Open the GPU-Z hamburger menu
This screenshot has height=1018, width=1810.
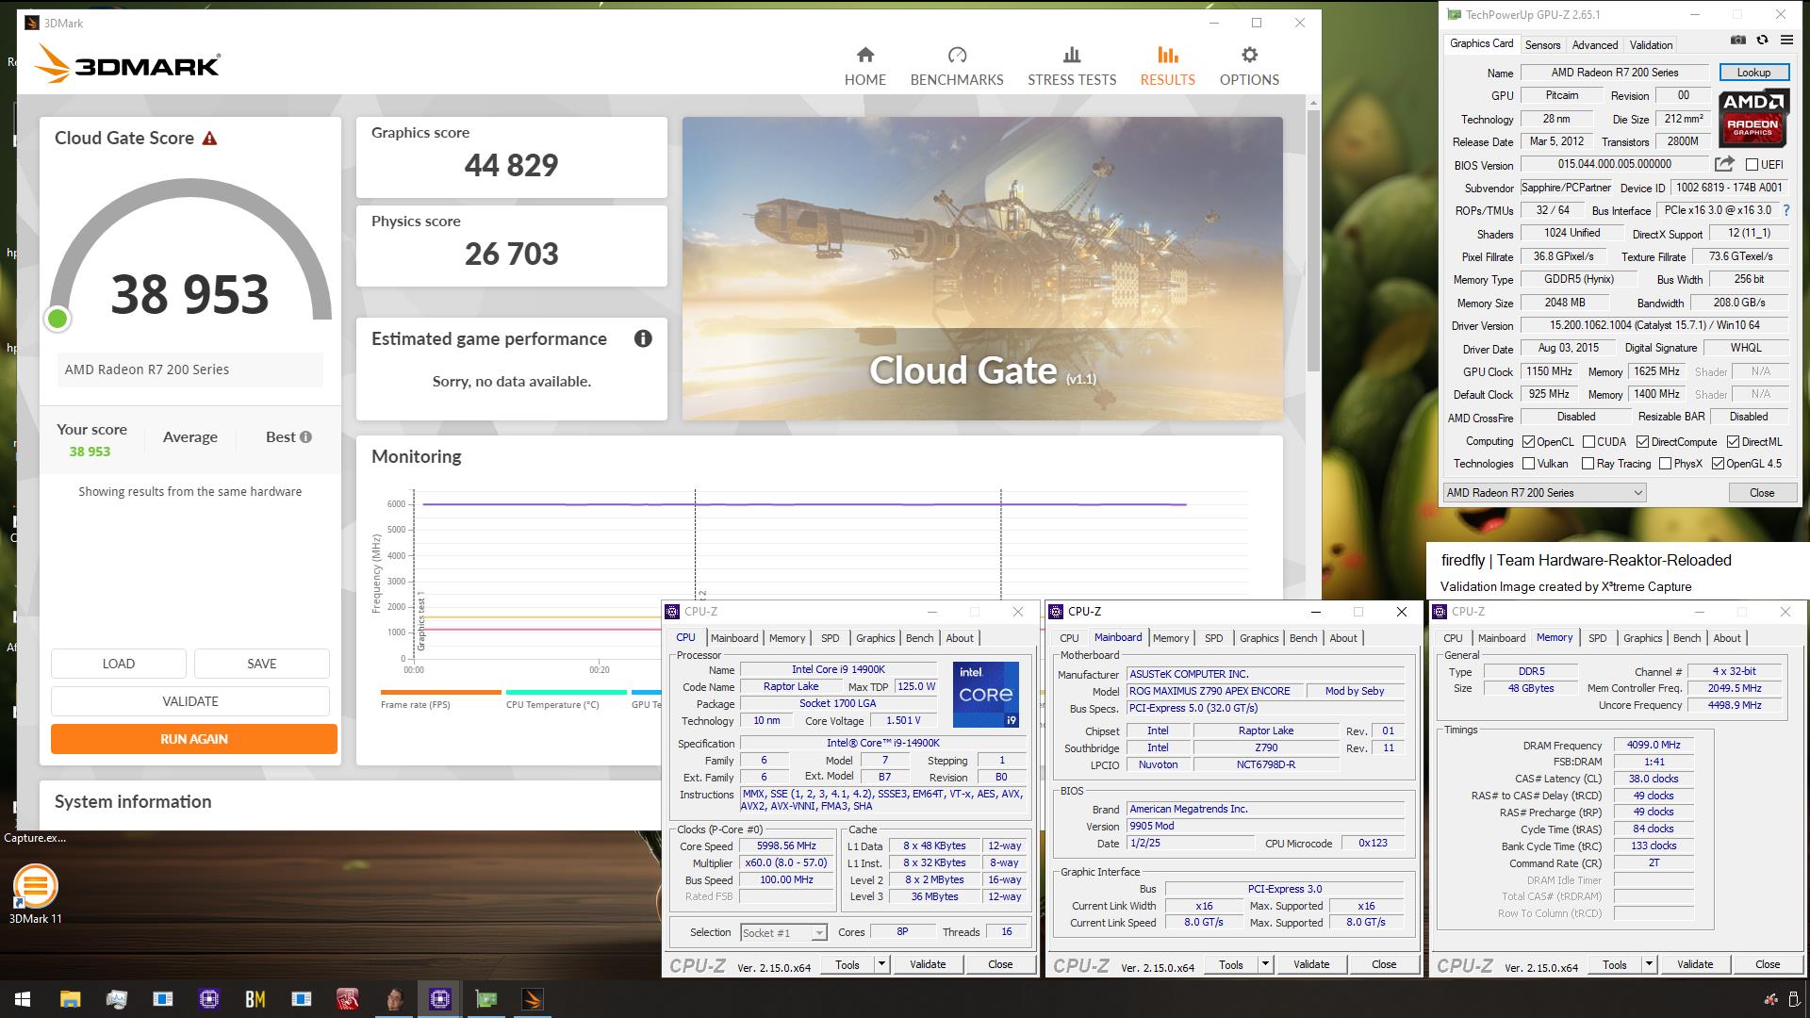pyautogui.click(x=1786, y=40)
